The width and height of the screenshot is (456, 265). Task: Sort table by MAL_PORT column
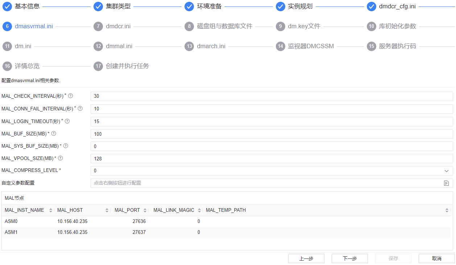point(145,210)
